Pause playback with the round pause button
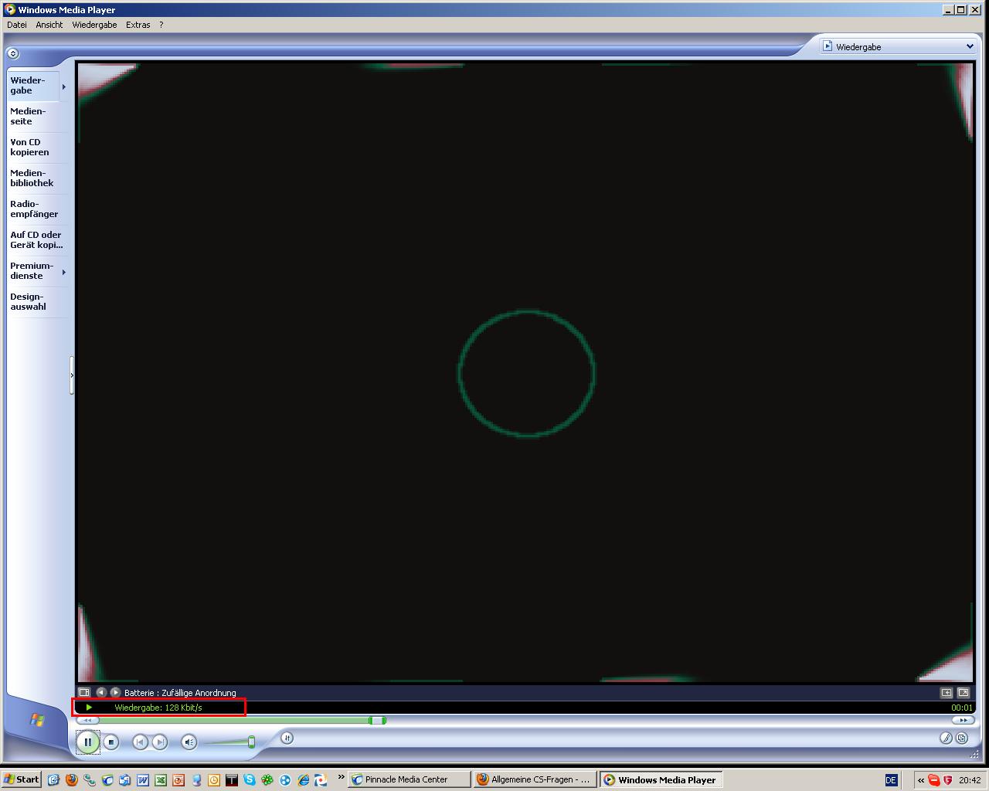 point(88,742)
